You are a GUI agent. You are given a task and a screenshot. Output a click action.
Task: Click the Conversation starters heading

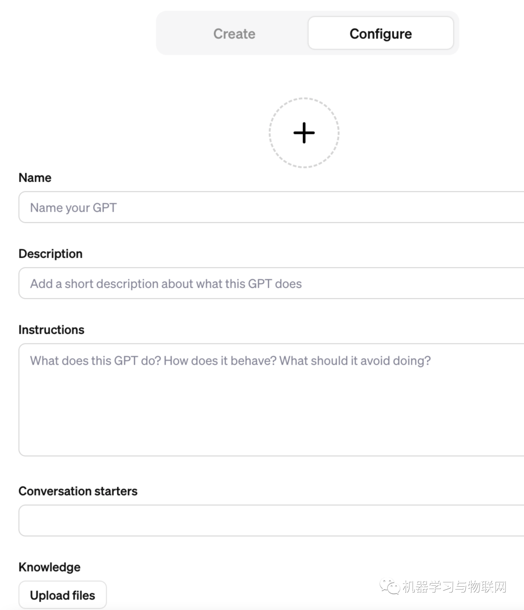pos(78,492)
